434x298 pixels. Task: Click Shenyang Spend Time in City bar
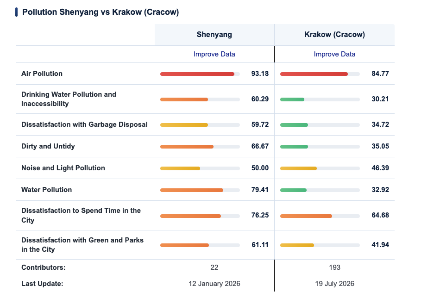200,216
